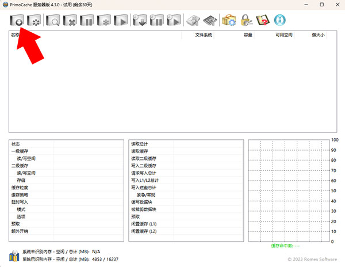Click the 缓写数据块 row

[186, 202]
